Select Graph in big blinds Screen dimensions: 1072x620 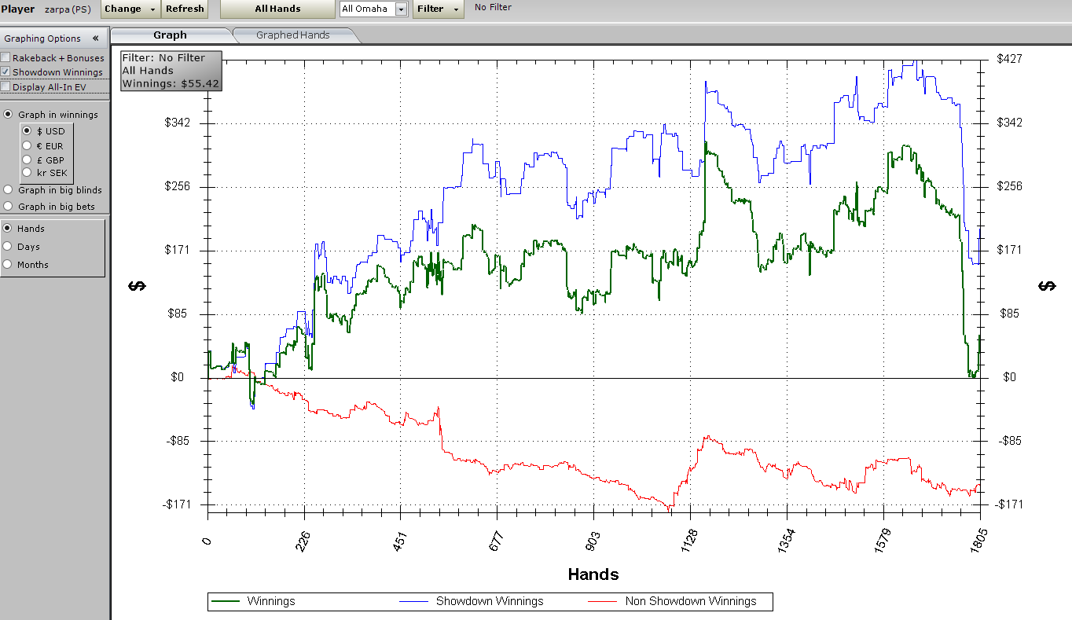[x=9, y=190]
